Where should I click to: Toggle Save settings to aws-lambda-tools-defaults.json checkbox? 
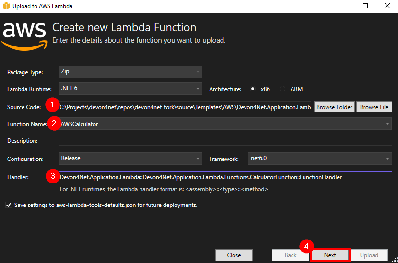coord(9,205)
